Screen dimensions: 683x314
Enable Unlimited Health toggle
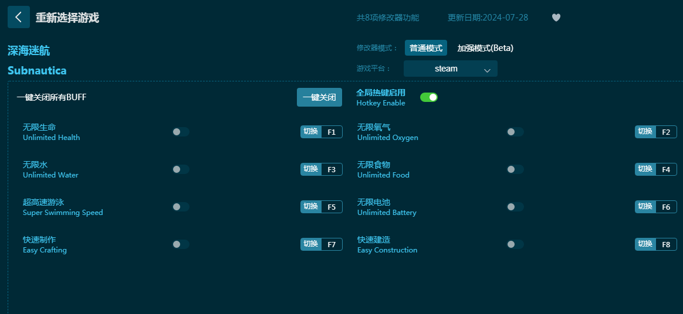180,132
